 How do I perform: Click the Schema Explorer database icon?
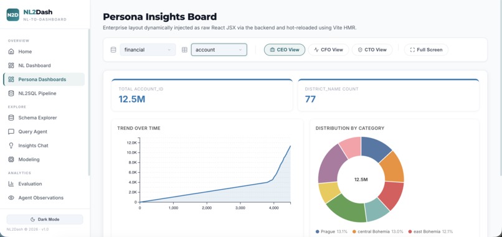11,118
